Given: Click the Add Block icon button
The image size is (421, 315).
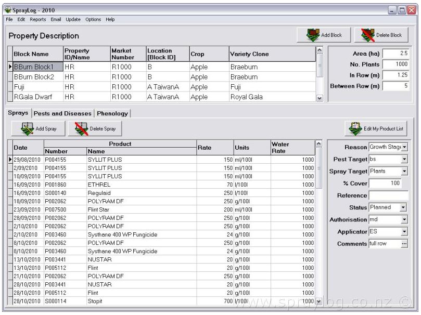Looking at the screenshot, I should point(323,35).
